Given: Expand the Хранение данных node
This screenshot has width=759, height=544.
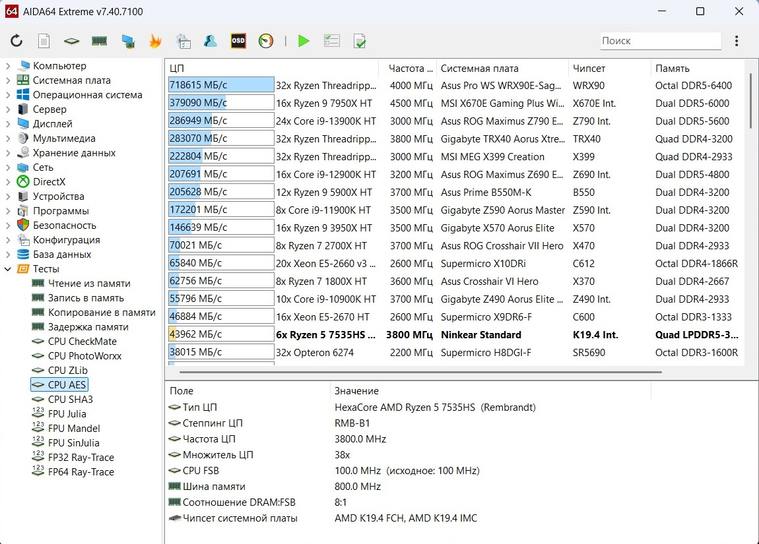Looking at the screenshot, I should (8, 153).
